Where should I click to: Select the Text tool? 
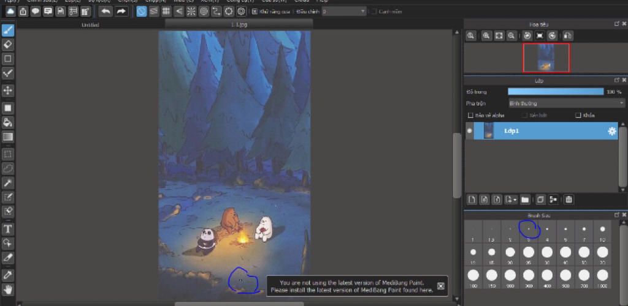(8, 229)
